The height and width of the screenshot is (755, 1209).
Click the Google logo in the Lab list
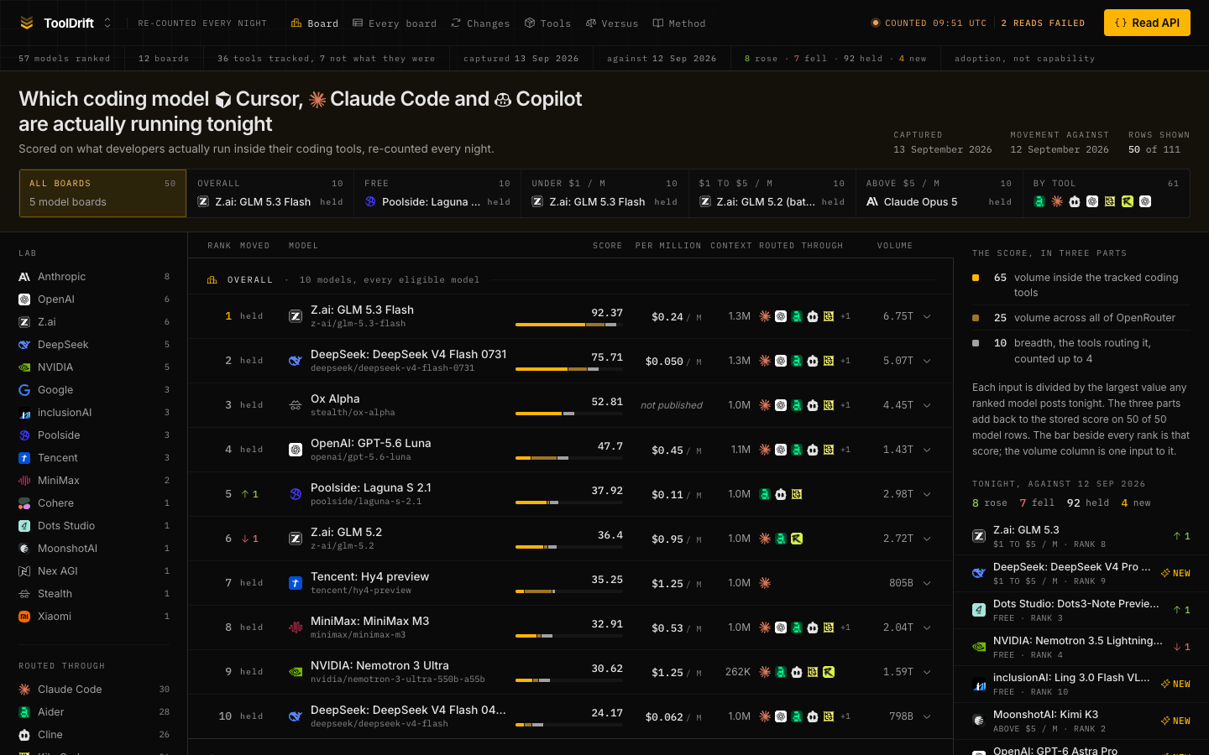click(x=24, y=390)
